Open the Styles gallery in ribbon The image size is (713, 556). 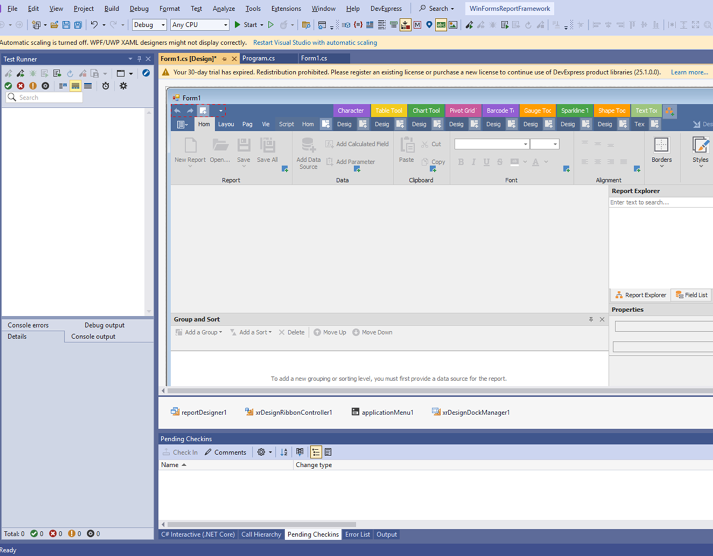(x=701, y=152)
